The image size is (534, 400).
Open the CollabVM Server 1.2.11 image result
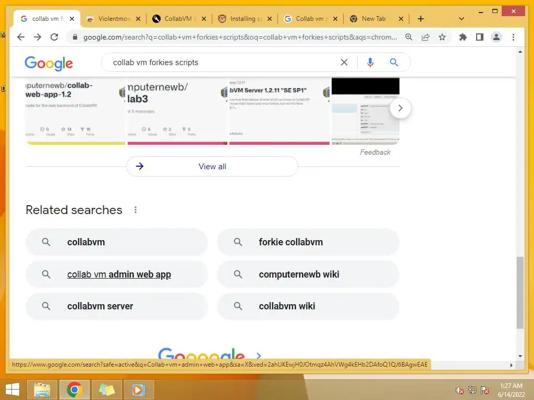280,111
